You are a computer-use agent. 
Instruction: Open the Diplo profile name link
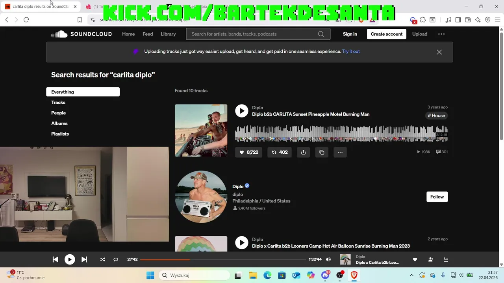tap(238, 187)
